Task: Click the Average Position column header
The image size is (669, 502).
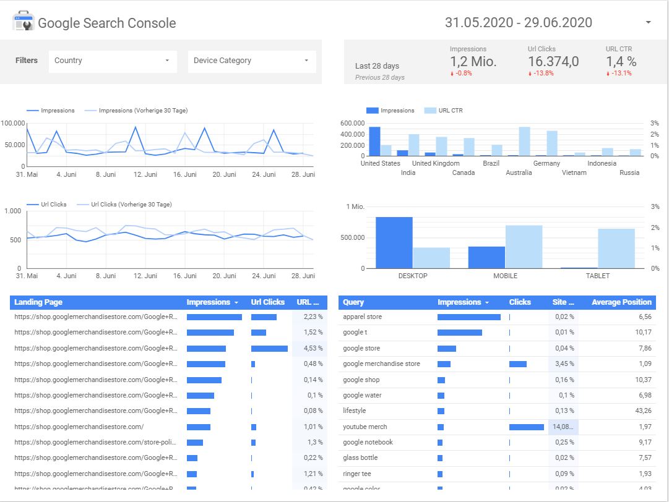Action: (x=621, y=302)
